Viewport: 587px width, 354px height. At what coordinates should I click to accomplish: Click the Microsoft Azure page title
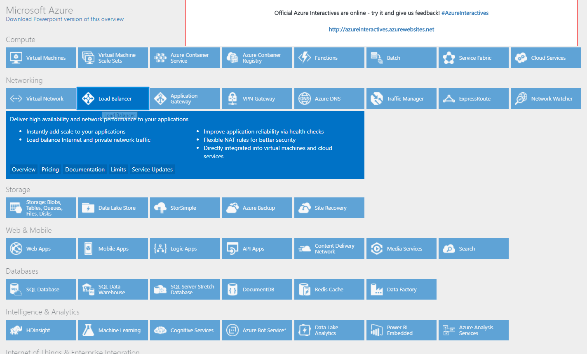coord(40,10)
